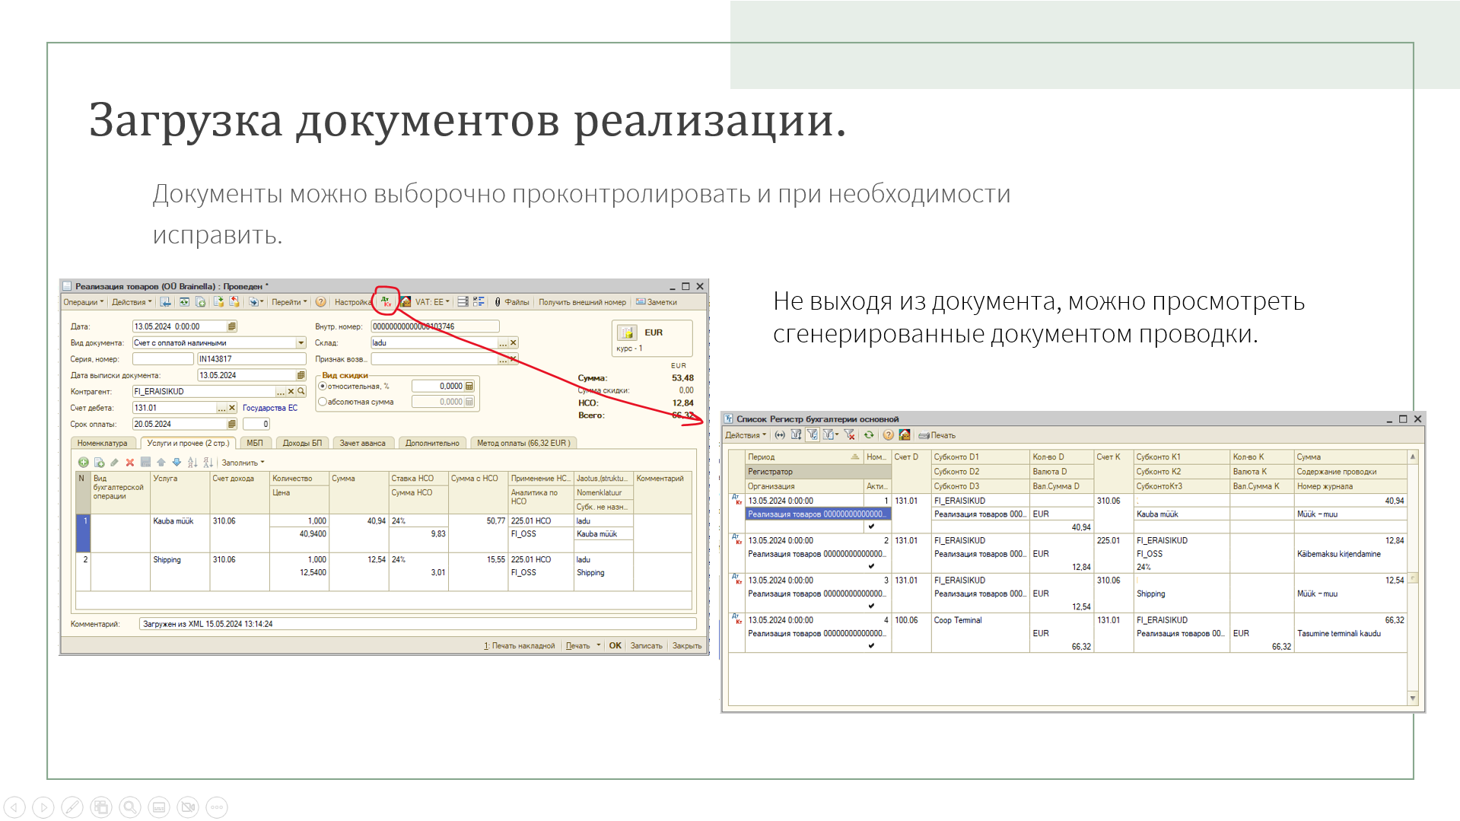Viewport: 1460px width, 821px height.
Task: Select the относительная, % discount radio button
Action: coord(323,387)
